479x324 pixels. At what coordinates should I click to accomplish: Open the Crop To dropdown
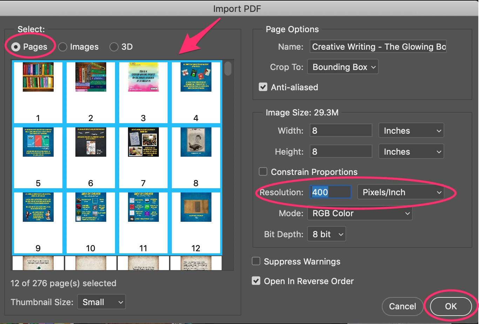click(x=343, y=66)
